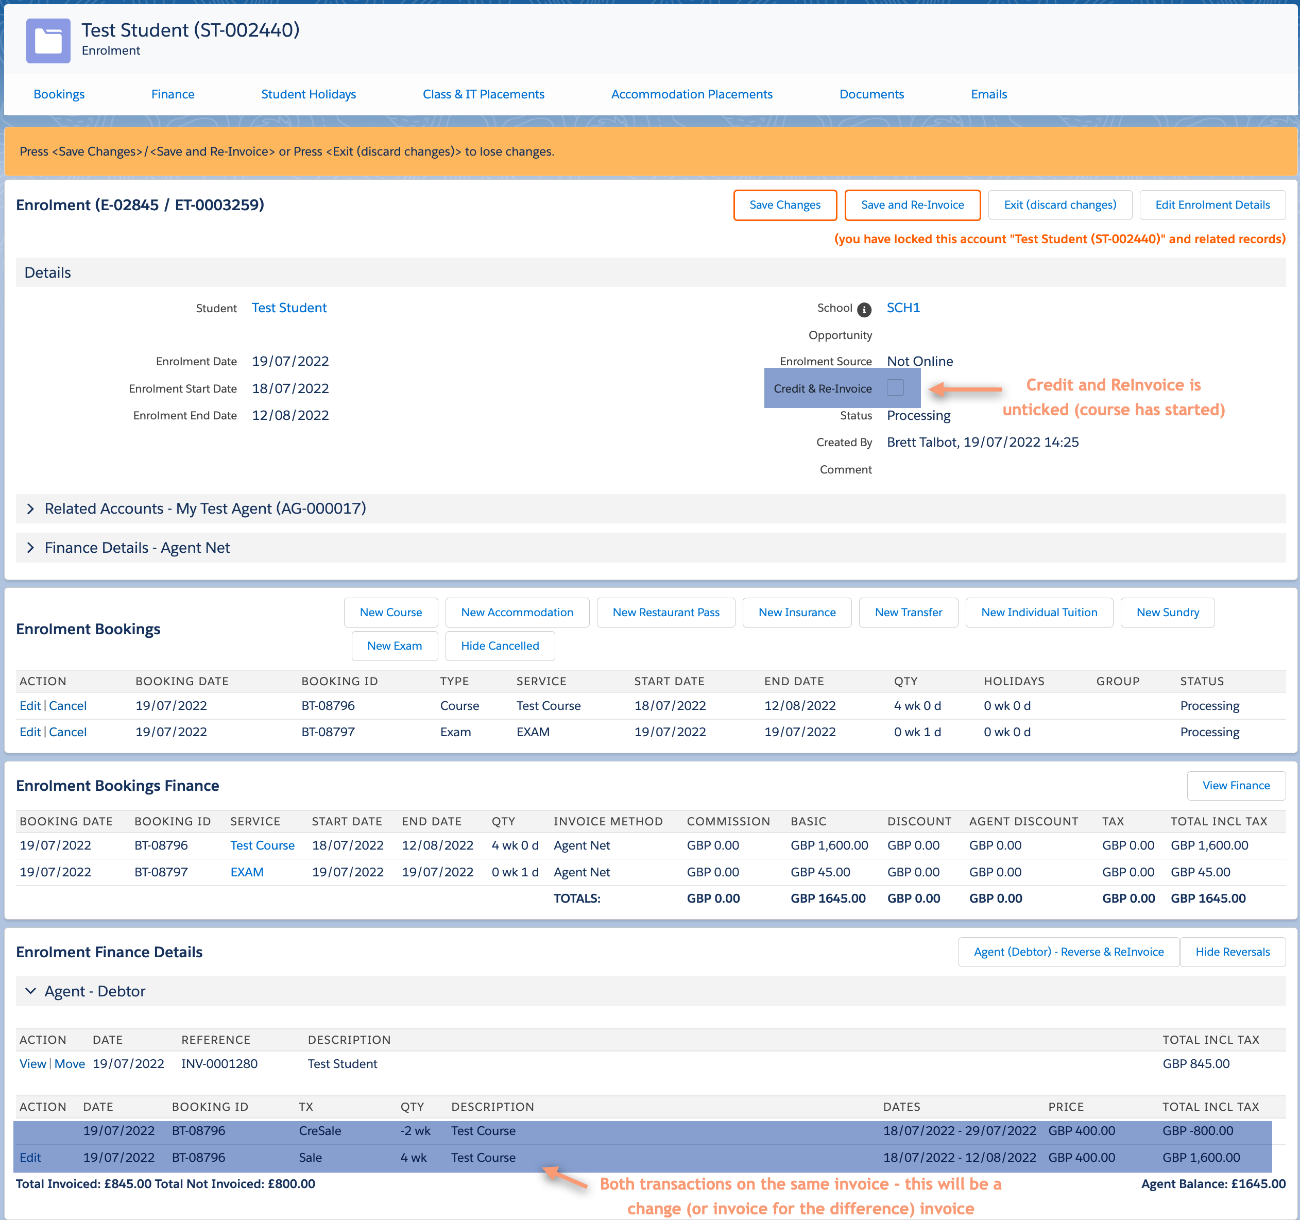The width and height of the screenshot is (1300, 1220).
Task: Click Save and Re-Invoice button
Action: [912, 205]
